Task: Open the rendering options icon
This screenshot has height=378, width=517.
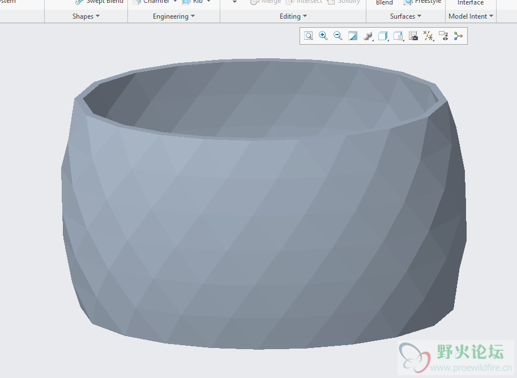Action: point(368,36)
